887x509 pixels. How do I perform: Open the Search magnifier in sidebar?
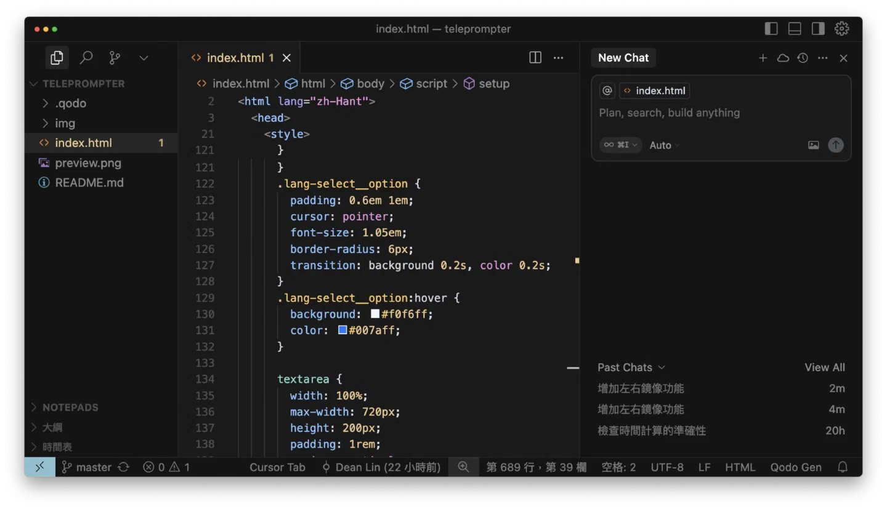(x=86, y=58)
